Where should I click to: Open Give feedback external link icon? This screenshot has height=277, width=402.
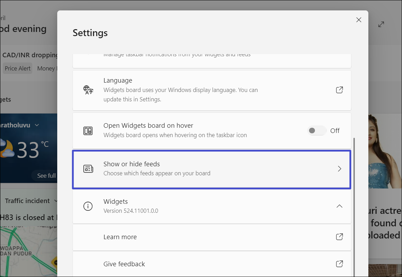pos(339,264)
